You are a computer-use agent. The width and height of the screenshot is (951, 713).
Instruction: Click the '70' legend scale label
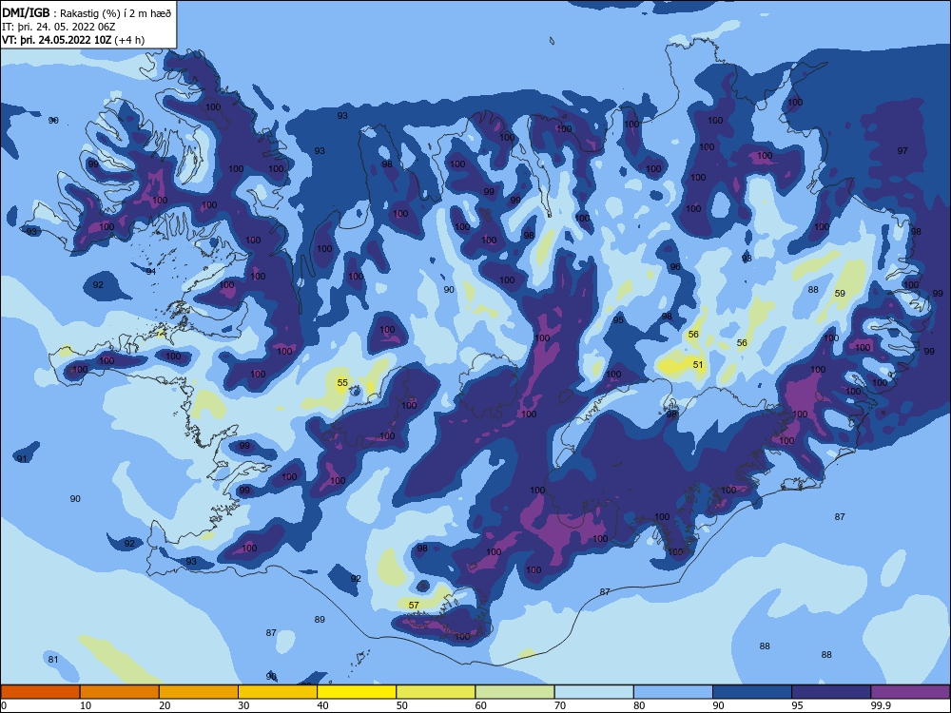pyautogui.click(x=560, y=705)
